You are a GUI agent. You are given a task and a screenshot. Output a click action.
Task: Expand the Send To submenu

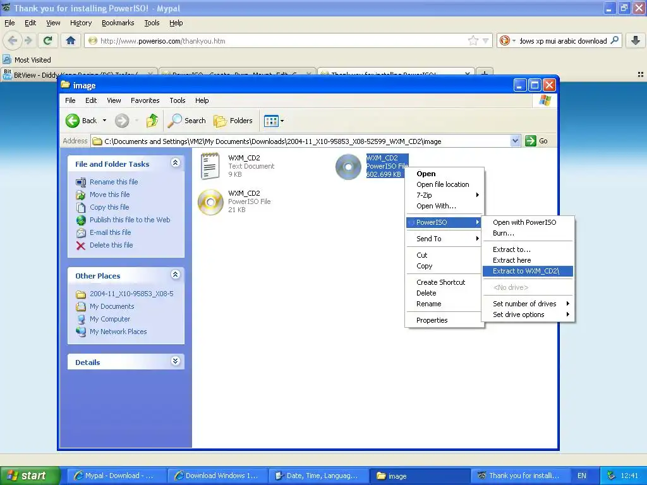click(x=444, y=238)
